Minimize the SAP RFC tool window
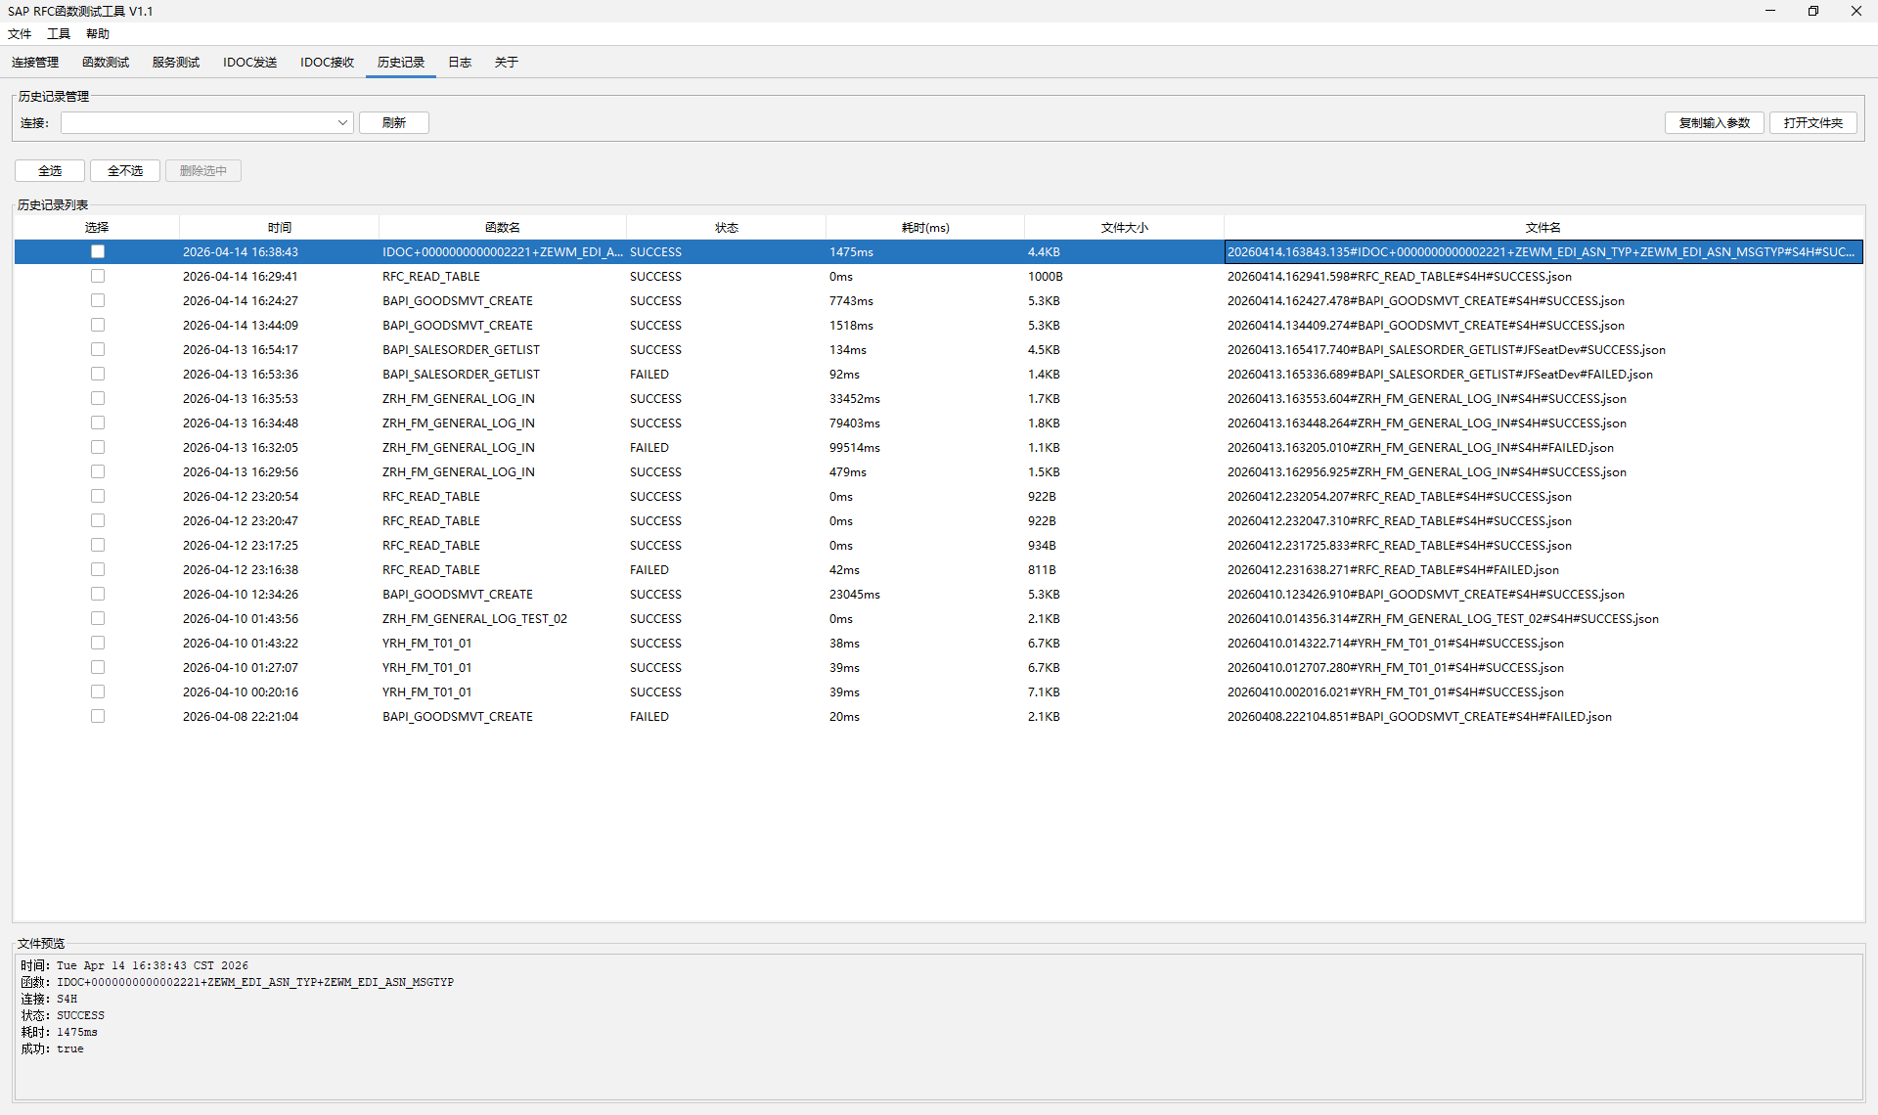The image size is (1878, 1115). pyautogui.click(x=1769, y=11)
